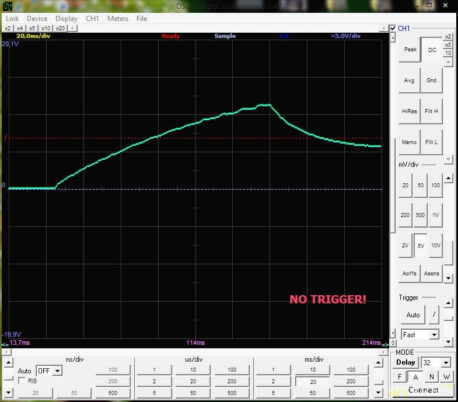Set timebase to 50 ms/div
This screenshot has width=458, height=402.
[313, 393]
